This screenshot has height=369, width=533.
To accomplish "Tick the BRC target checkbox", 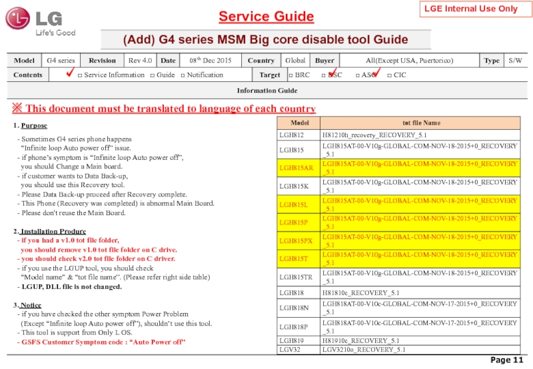I will [x=290, y=75].
